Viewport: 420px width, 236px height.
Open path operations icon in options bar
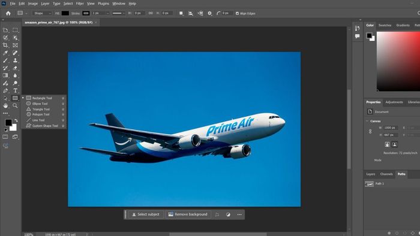pos(181,13)
